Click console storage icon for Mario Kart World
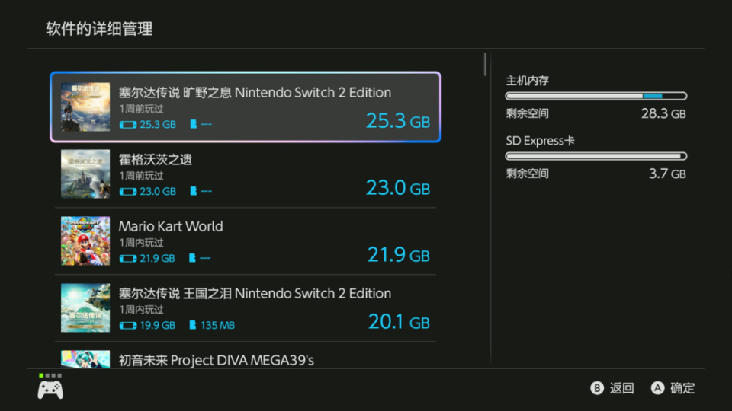The height and width of the screenshot is (411, 732). point(128,258)
